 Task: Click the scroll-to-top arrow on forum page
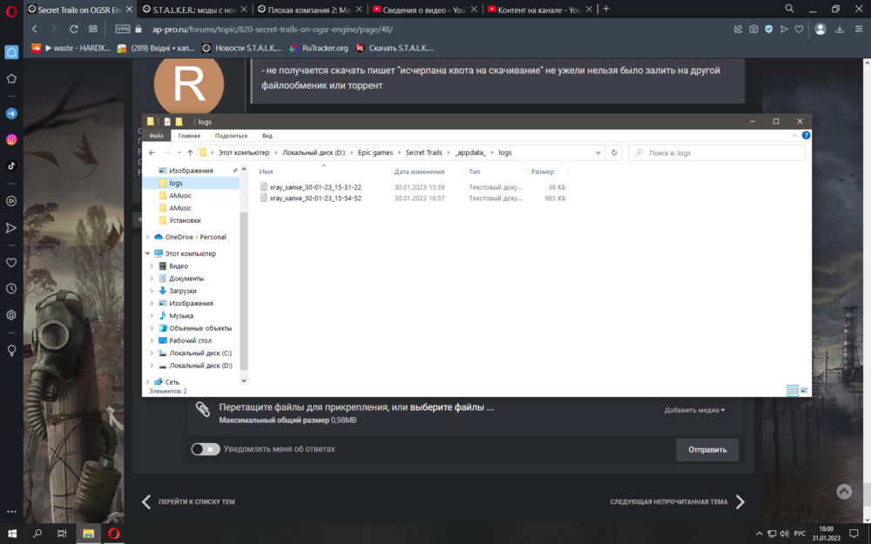[844, 491]
